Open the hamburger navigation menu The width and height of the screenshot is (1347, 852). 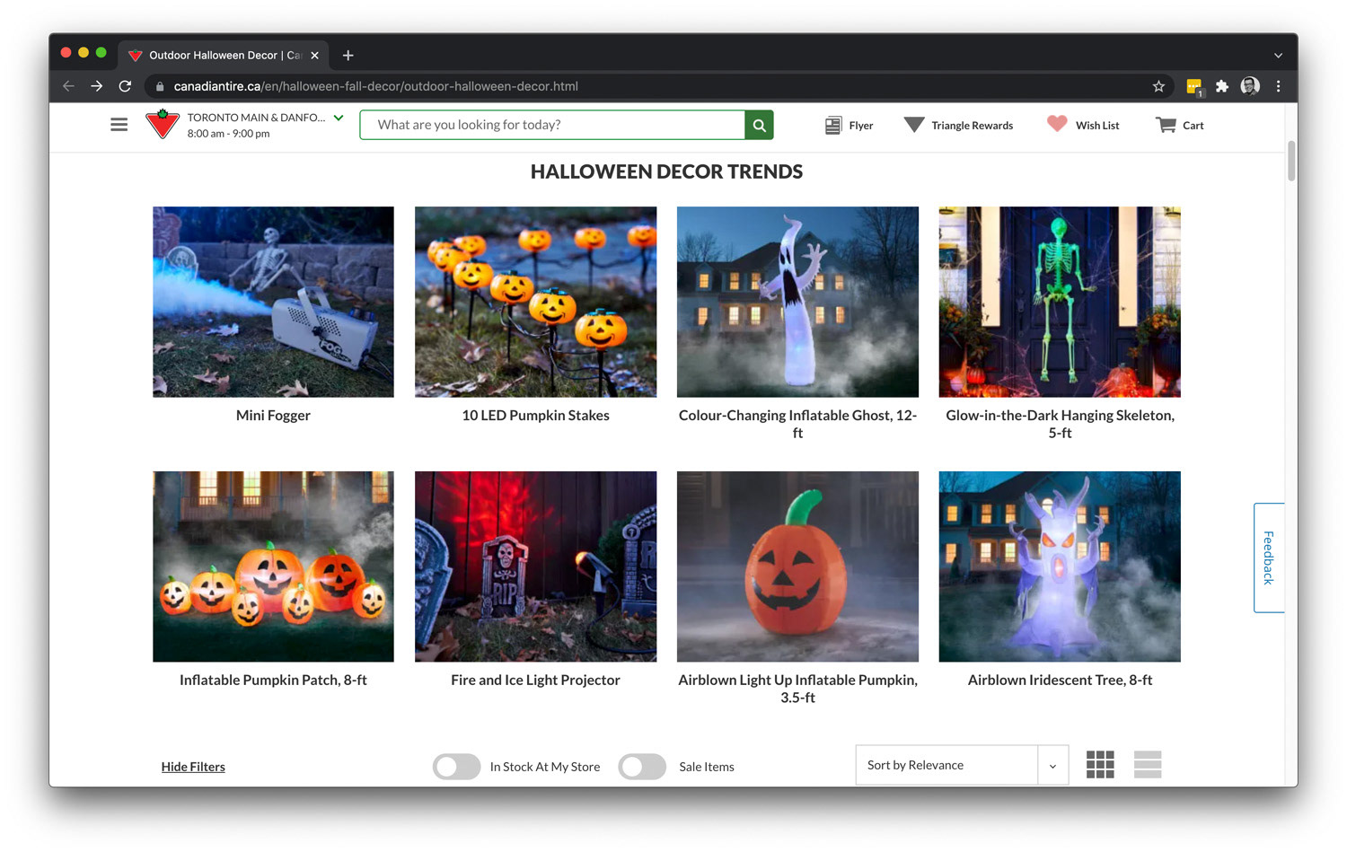(119, 125)
